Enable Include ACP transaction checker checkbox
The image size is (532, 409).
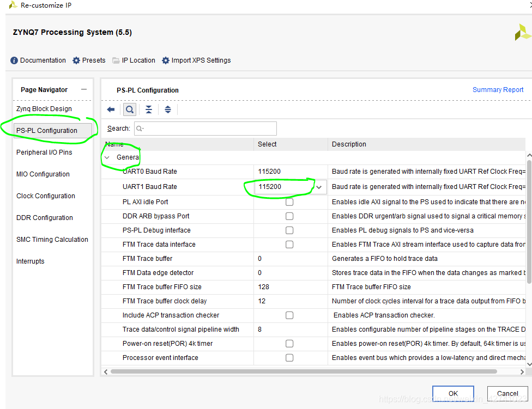click(x=289, y=315)
